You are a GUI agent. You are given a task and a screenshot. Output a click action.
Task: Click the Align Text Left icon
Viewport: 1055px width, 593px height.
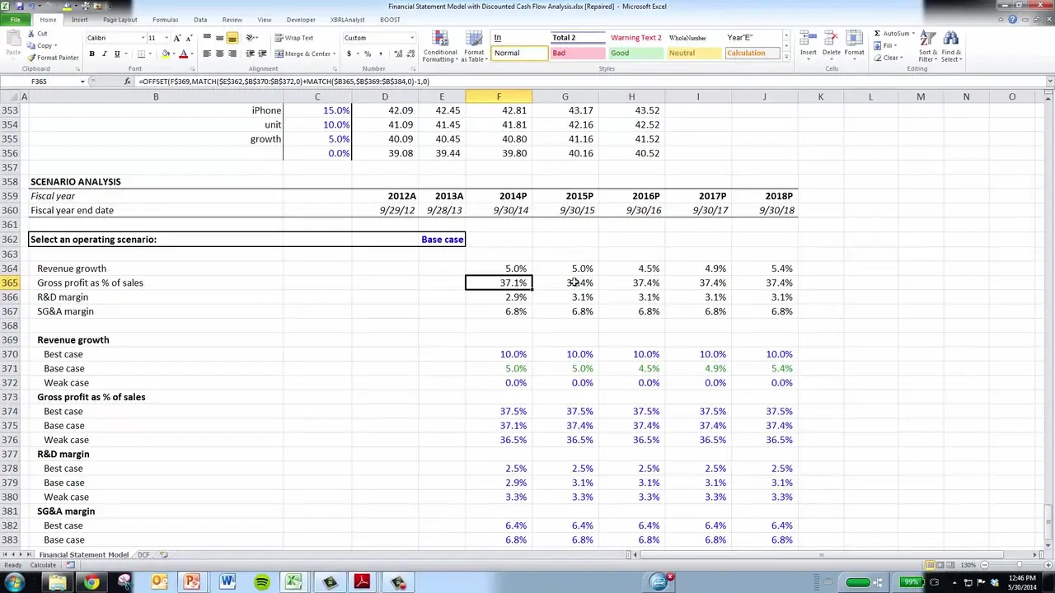(x=207, y=54)
